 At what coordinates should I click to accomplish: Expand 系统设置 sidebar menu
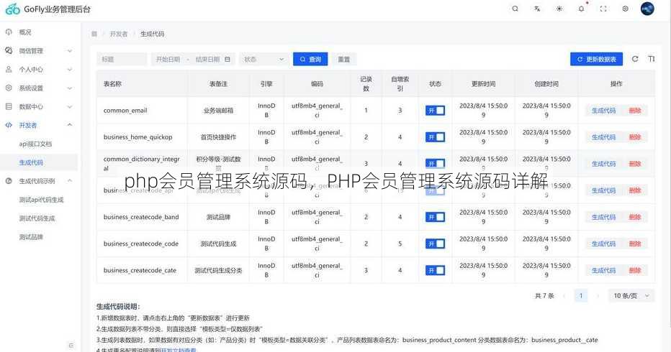[x=38, y=88]
